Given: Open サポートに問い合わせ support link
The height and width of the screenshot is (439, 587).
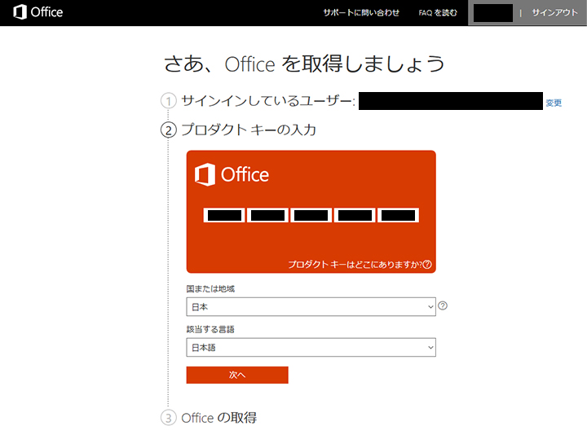Looking at the screenshot, I should point(361,13).
